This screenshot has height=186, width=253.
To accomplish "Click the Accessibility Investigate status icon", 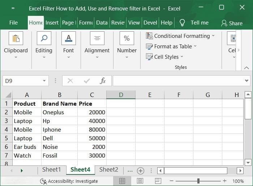I will (43, 181).
